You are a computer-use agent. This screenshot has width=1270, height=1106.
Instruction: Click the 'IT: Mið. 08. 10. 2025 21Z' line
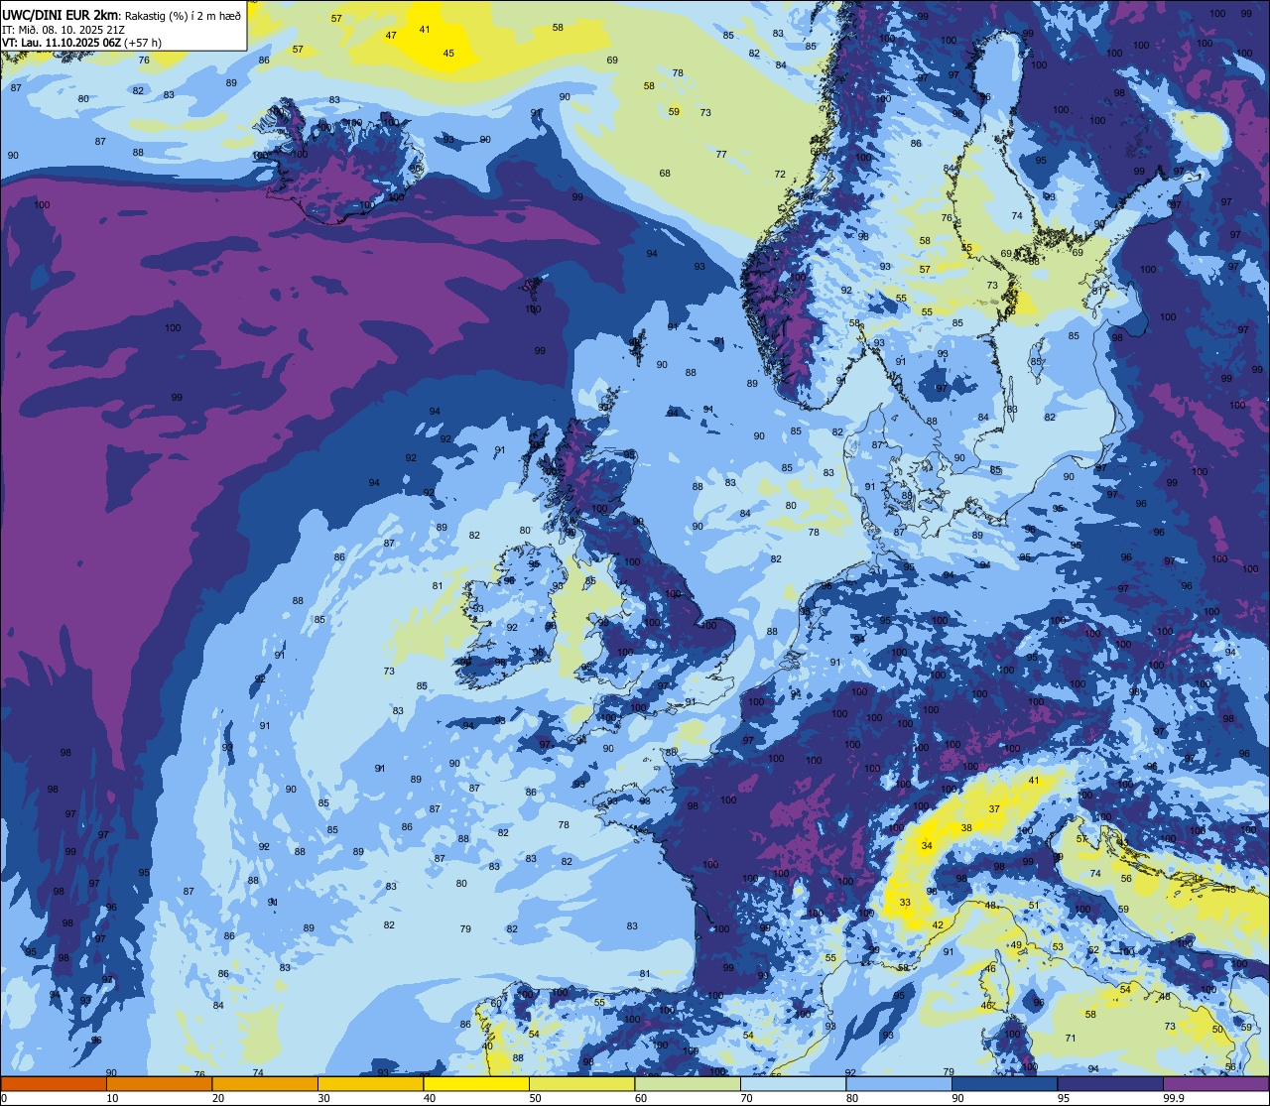[x=63, y=30]
